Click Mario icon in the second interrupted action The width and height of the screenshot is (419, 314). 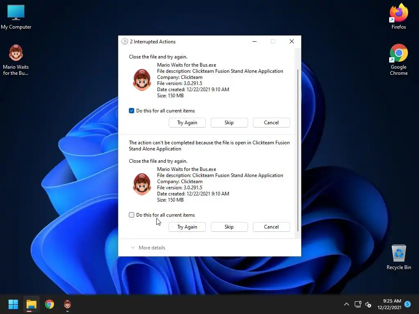pyautogui.click(x=142, y=184)
